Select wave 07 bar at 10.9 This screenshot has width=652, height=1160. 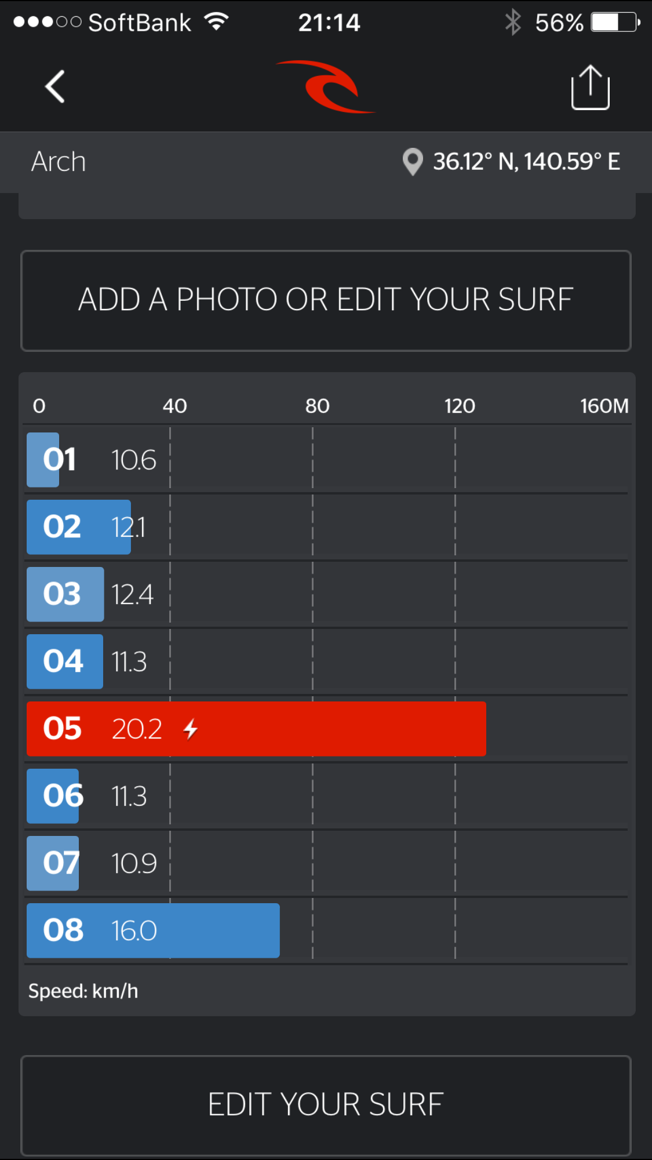coord(53,863)
